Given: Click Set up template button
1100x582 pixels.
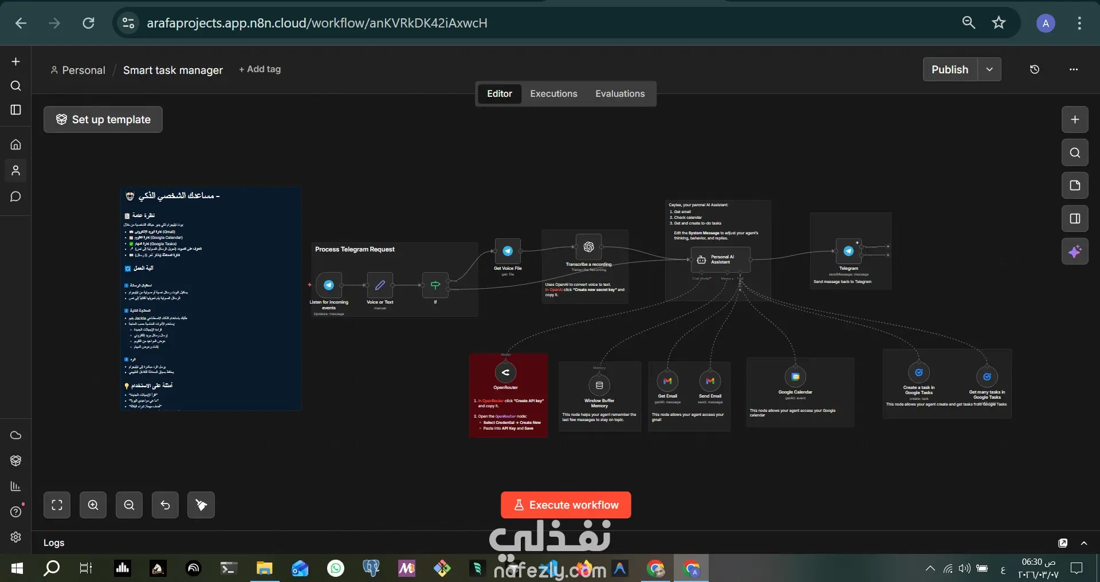Looking at the screenshot, I should pyautogui.click(x=103, y=119).
